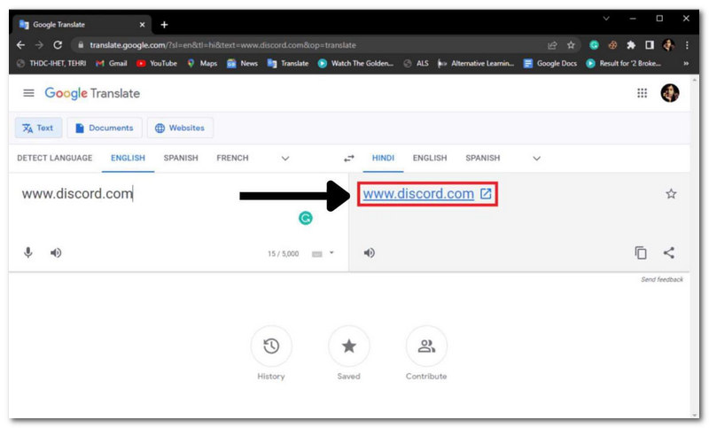Open the Google Translate main menu hamburger
709x428 pixels.
click(x=28, y=93)
